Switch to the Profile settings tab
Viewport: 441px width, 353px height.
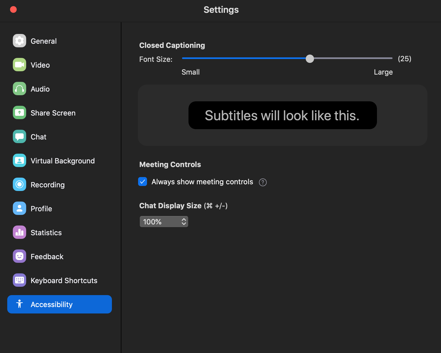pos(41,209)
